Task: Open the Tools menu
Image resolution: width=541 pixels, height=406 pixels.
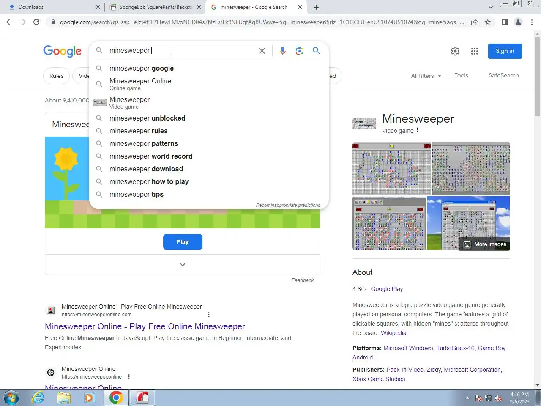Action: pos(461,75)
